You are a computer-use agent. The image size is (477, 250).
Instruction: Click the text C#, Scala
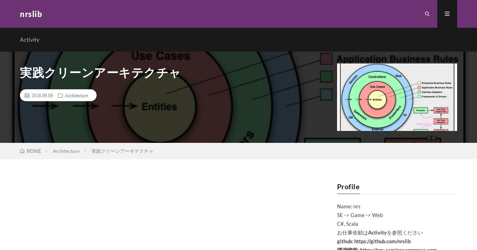[x=347, y=224]
